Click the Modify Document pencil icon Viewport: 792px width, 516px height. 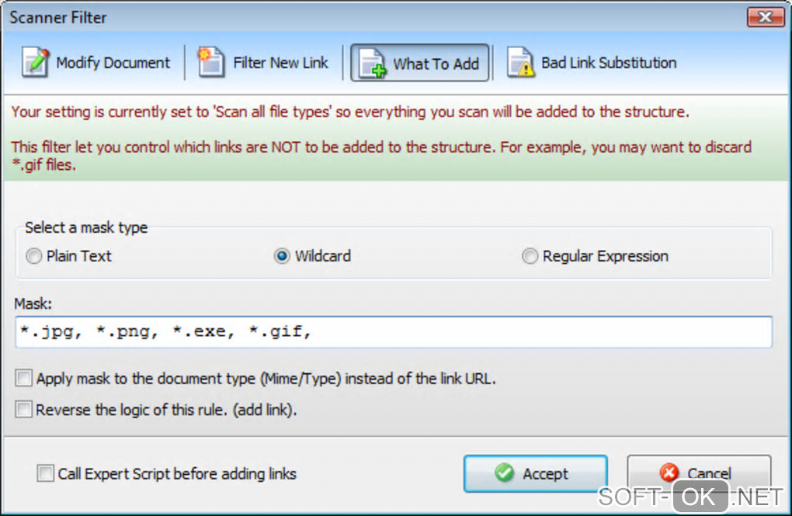point(35,63)
